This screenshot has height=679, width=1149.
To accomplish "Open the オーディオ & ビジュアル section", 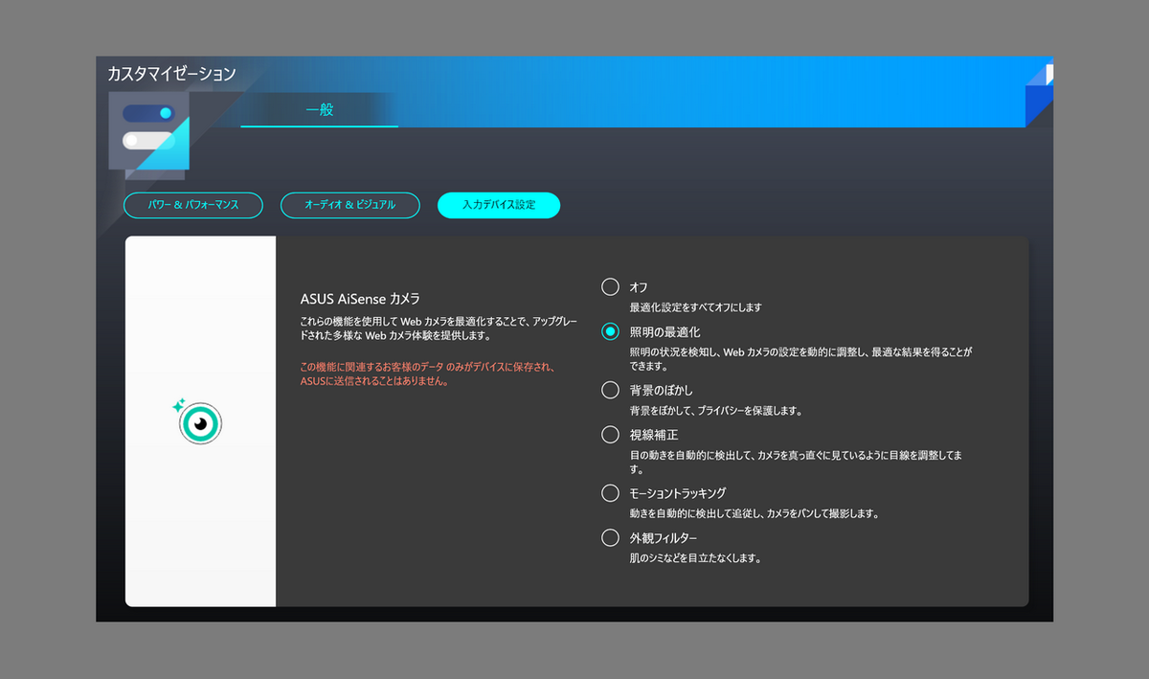I will [349, 205].
